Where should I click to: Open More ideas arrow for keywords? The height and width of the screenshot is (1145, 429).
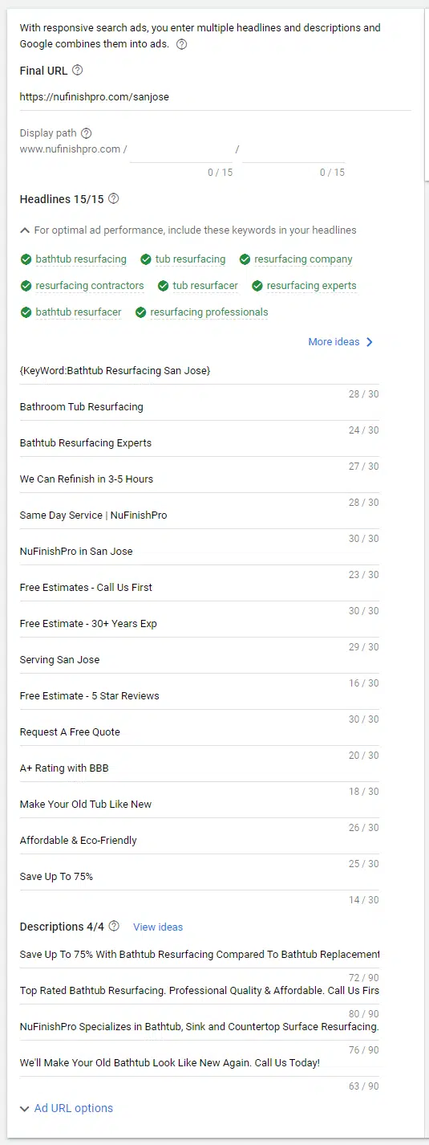pyautogui.click(x=370, y=342)
